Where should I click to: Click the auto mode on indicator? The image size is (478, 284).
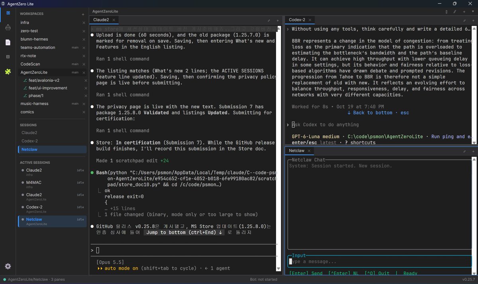coord(118,268)
